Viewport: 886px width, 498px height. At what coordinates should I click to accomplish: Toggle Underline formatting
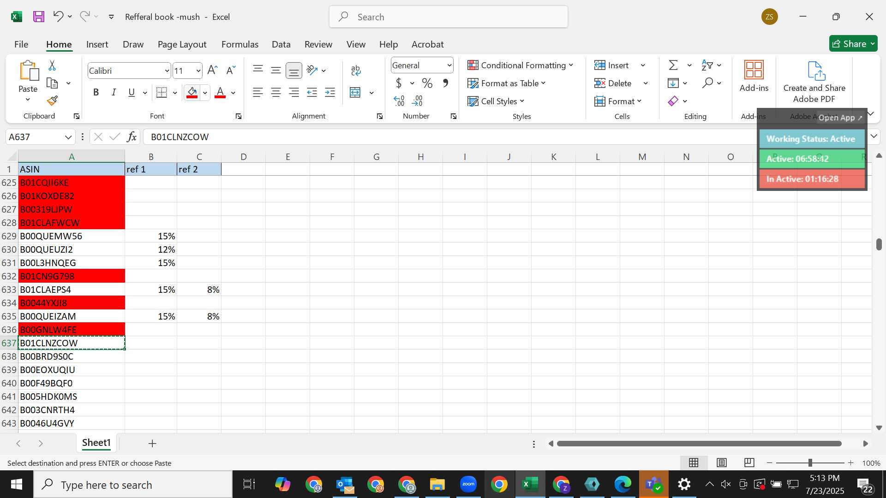132,92
